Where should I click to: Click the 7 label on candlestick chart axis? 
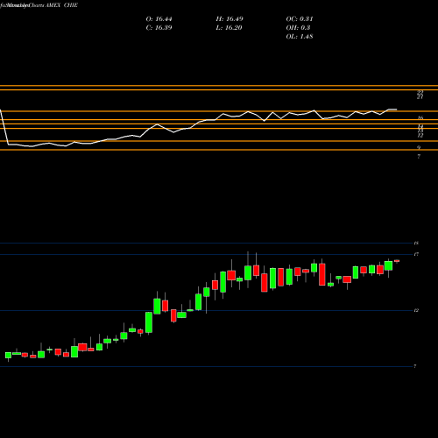click(x=415, y=366)
